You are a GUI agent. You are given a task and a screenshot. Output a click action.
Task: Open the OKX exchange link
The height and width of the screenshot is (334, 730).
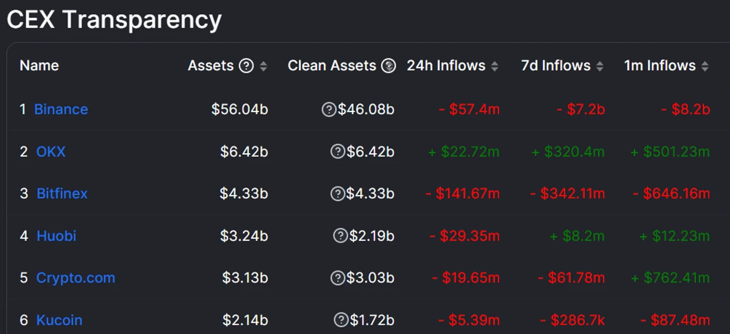click(x=51, y=152)
